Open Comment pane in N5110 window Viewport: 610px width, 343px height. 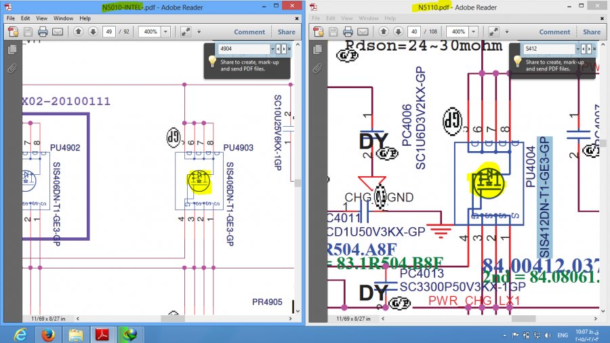554,32
